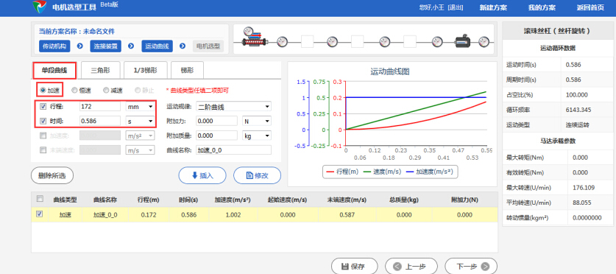Screen dimensions: 616x274
Task: Click the first empty coupling slot box
Action: pyautogui.click(x=307, y=41)
